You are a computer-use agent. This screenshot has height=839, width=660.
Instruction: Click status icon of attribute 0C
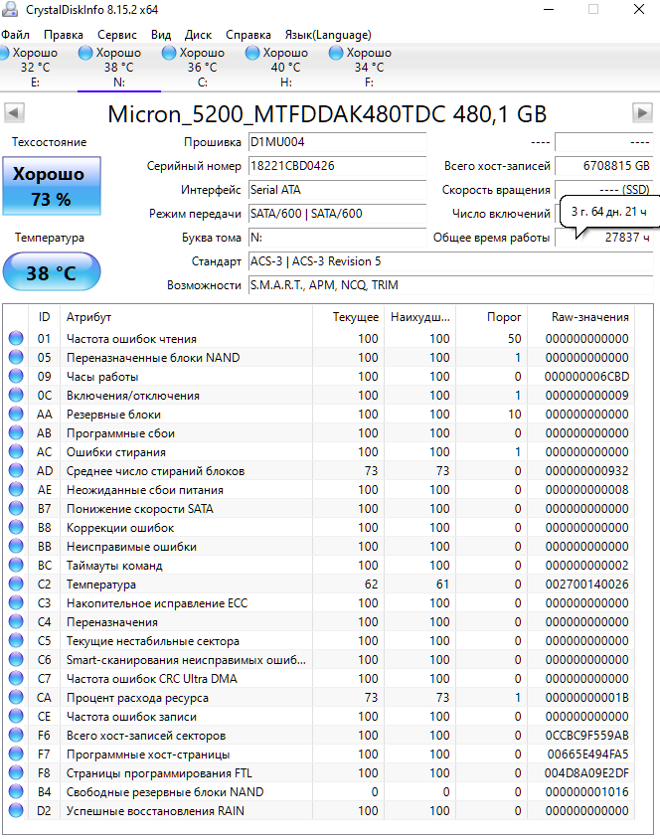(x=16, y=395)
